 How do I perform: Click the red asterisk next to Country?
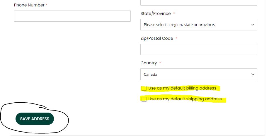(x=160, y=63)
